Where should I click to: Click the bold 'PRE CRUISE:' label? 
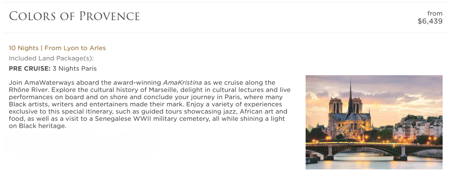pos(30,69)
